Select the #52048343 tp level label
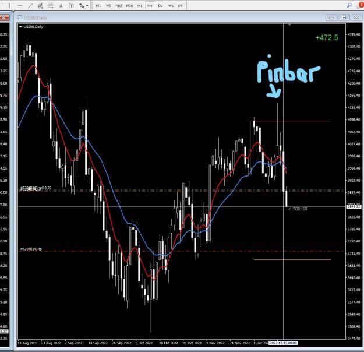Image resolution: width=364 pixels, height=352 pixels. 31,249
